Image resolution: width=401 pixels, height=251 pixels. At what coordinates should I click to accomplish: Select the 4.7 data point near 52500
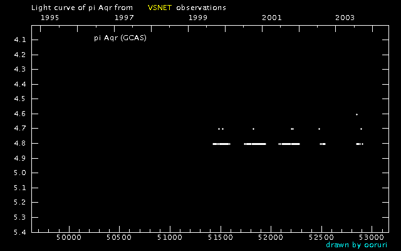pyautogui.click(x=319, y=129)
